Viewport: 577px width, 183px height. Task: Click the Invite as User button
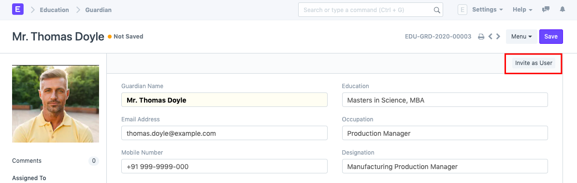534,63
